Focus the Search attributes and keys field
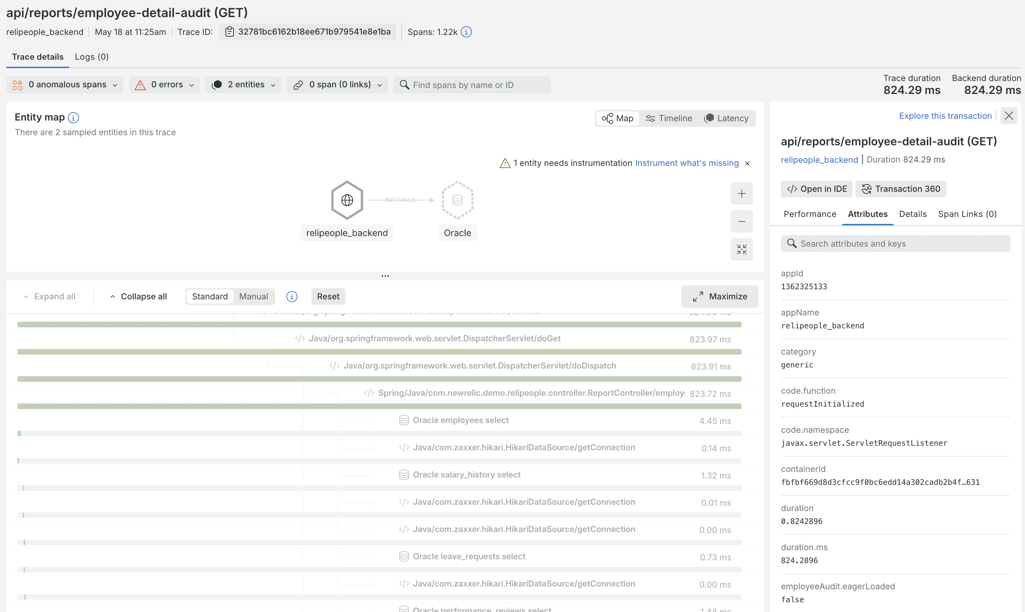 pos(895,244)
